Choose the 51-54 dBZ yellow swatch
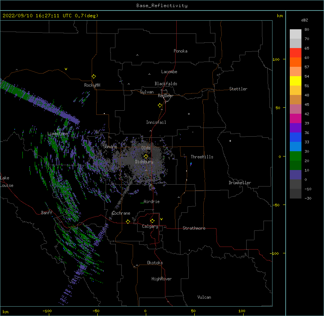This screenshot has width=324, height=316. (x=295, y=81)
